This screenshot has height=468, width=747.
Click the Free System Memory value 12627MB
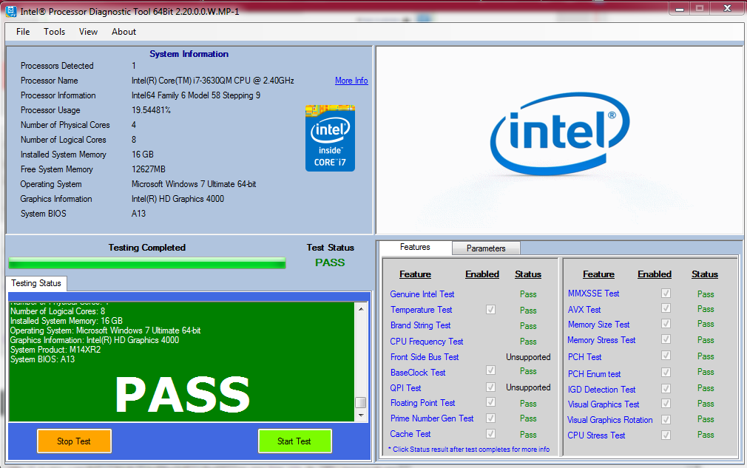pyautogui.click(x=148, y=169)
